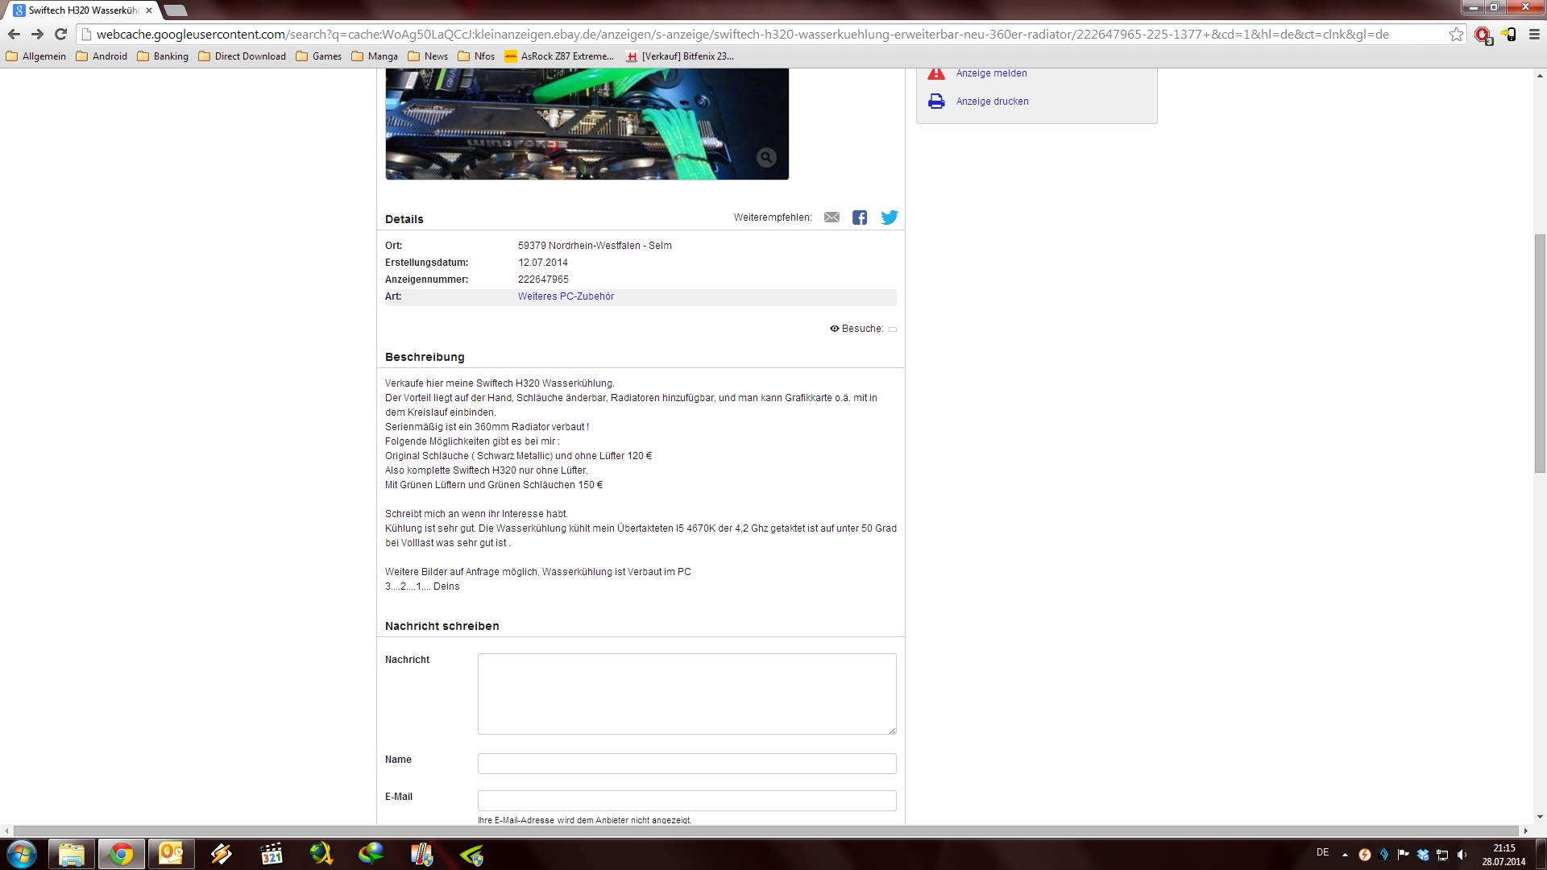Open the News bookmarks folder

[429, 56]
